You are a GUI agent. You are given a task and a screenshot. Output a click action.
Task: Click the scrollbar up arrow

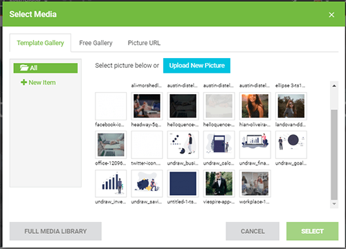pyautogui.click(x=334, y=86)
